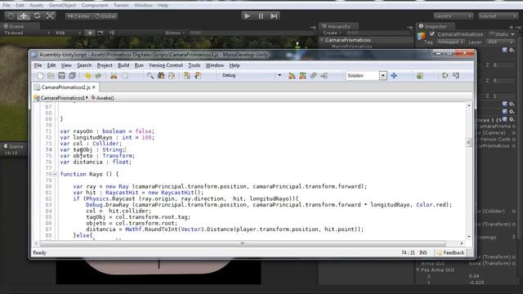Click New File icon in MonoDevelop toolbar

tap(40, 76)
